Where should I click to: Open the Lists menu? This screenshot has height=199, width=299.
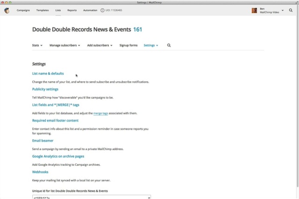point(58,10)
